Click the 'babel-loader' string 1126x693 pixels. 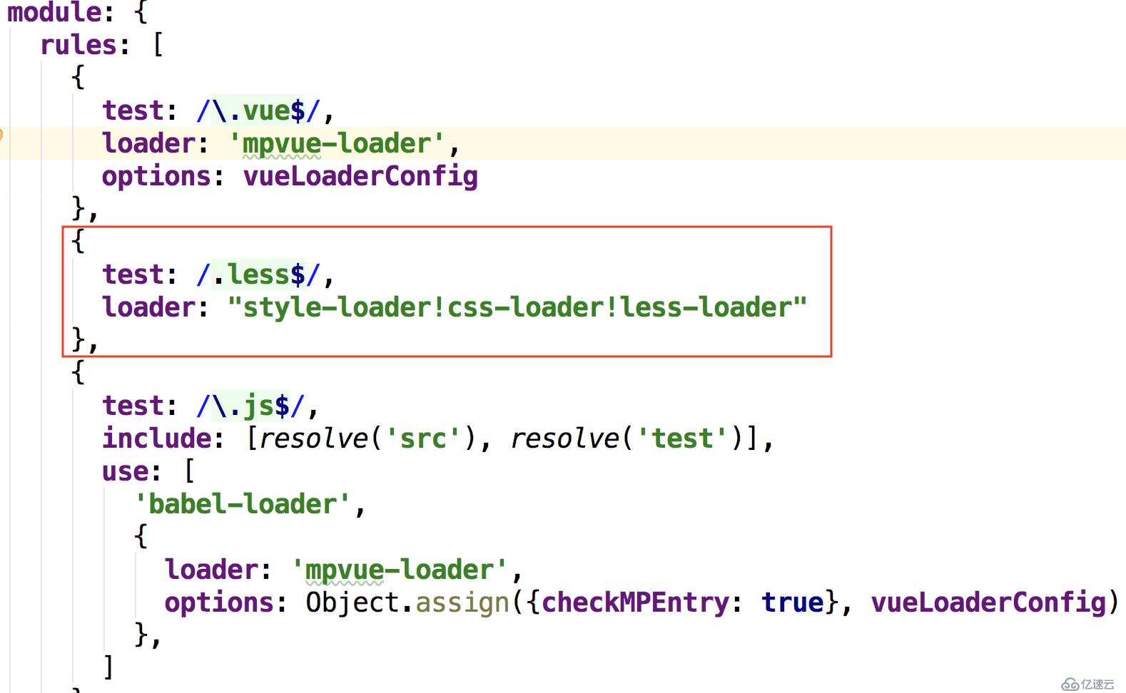pyautogui.click(x=242, y=504)
